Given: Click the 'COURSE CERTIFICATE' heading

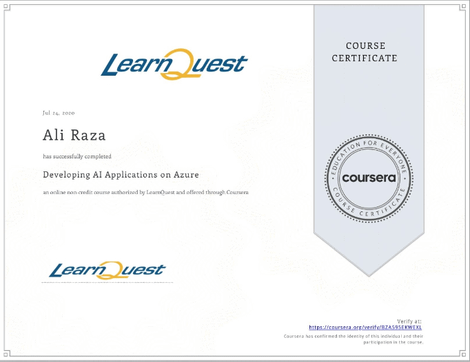Looking at the screenshot, I should pyautogui.click(x=365, y=52).
